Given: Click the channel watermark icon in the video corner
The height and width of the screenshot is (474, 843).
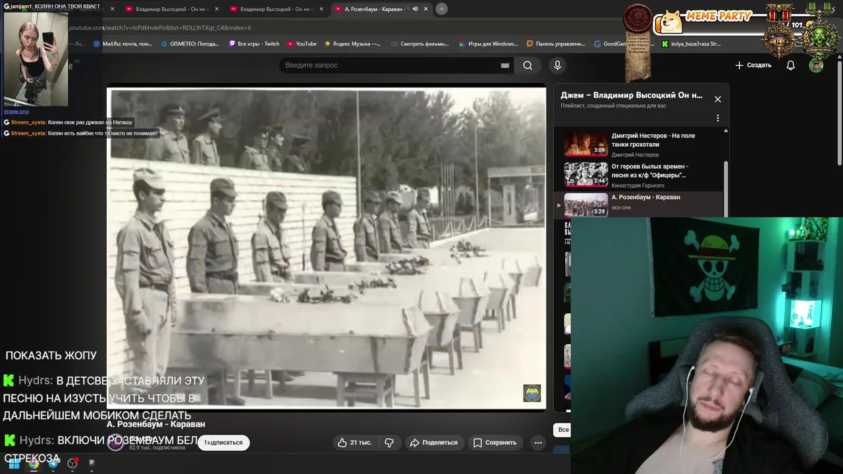Looking at the screenshot, I should point(532,393).
